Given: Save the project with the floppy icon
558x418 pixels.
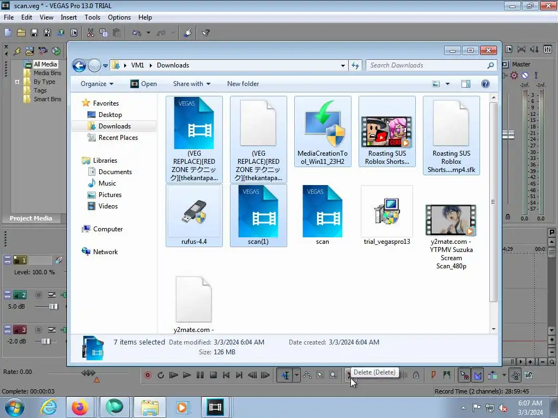Looking at the screenshot, I should pyautogui.click(x=34, y=33).
